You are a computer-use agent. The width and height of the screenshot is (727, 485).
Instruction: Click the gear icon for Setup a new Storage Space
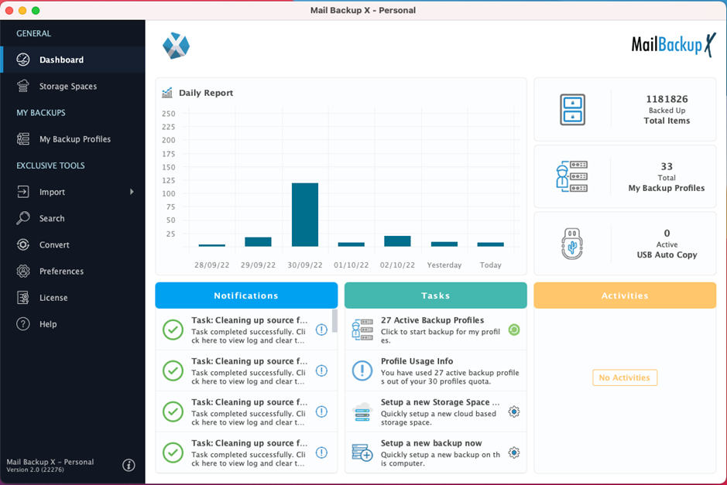point(514,412)
